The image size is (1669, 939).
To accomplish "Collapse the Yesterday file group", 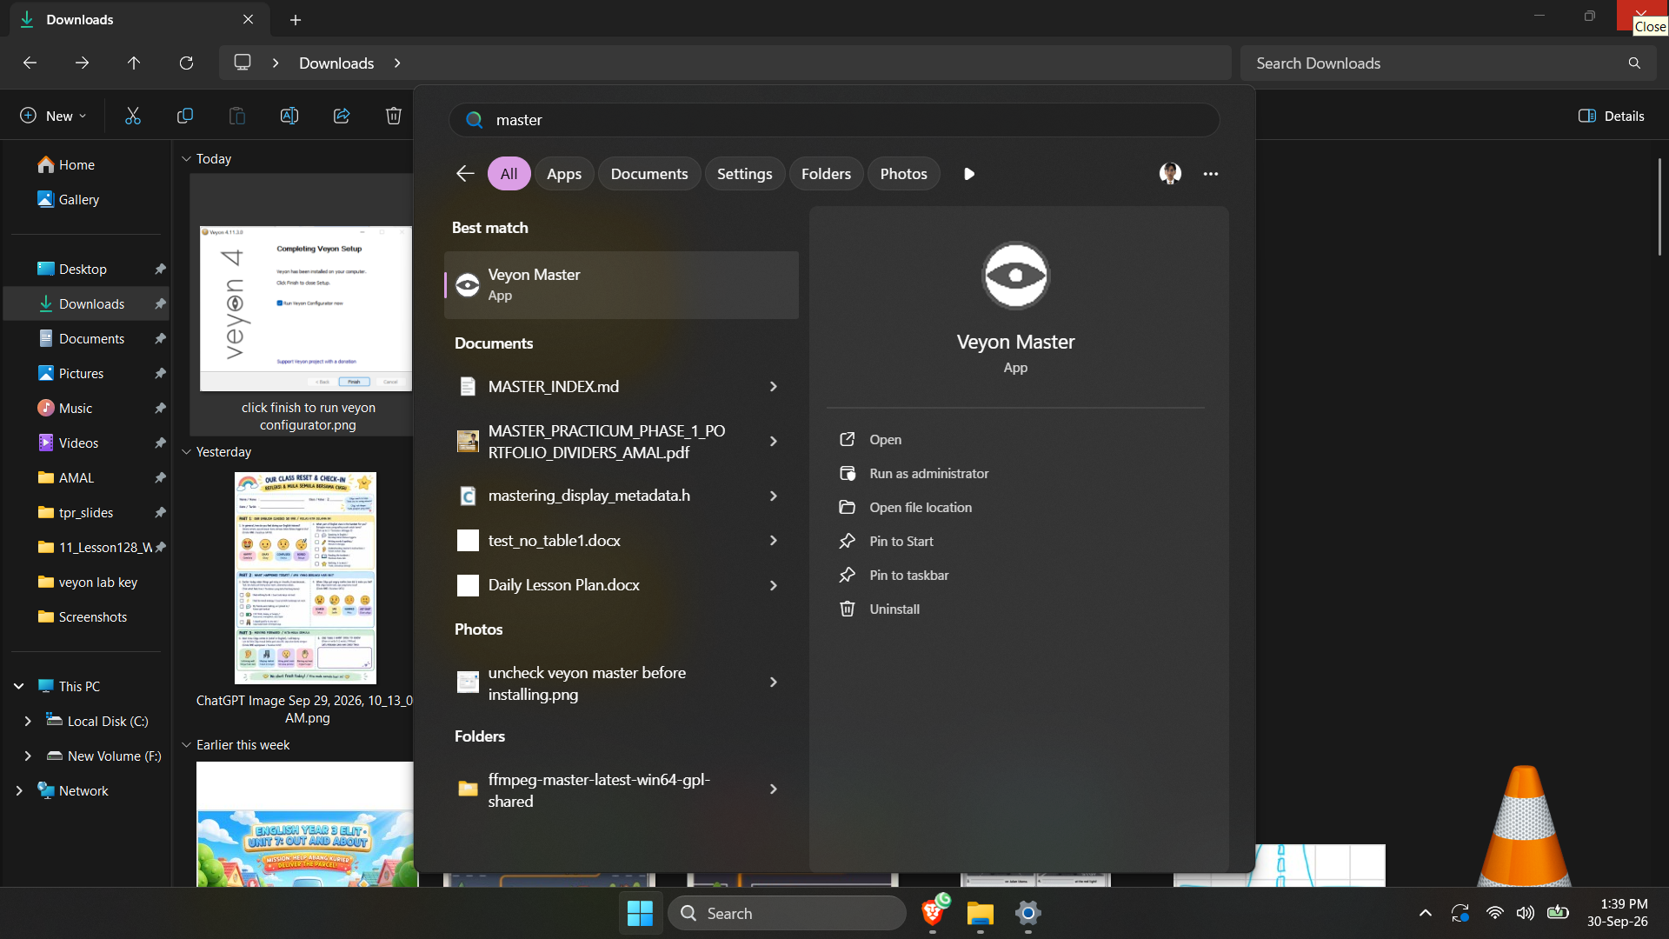I will tap(186, 452).
